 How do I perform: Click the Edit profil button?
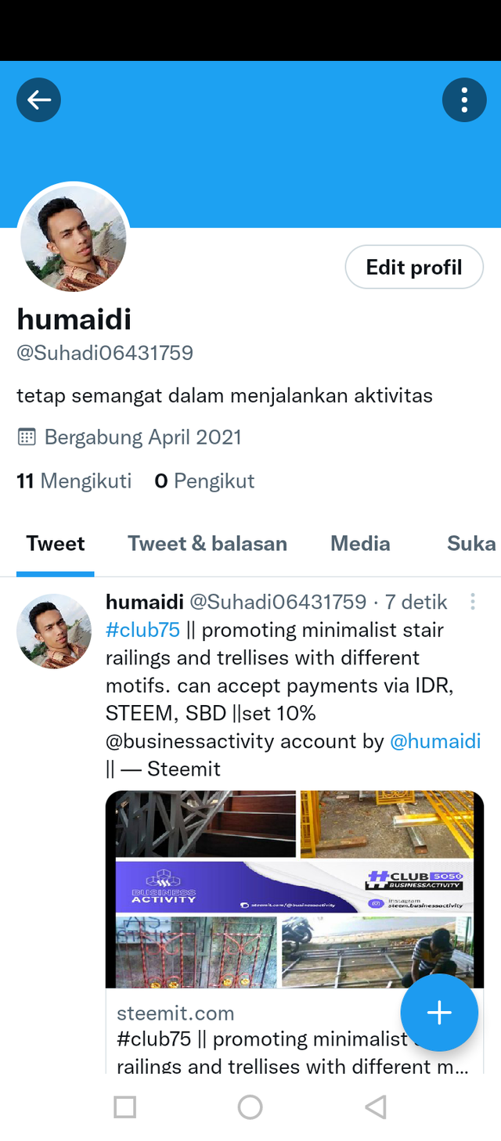click(x=414, y=268)
